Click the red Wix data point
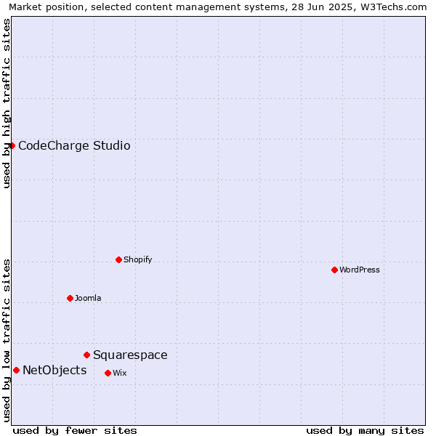436x436 pixels. [108, 373]
